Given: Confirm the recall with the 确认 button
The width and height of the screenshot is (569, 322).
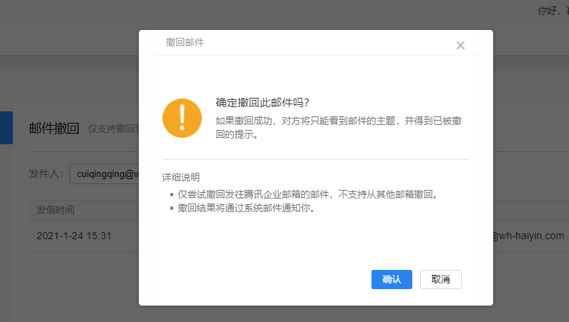Looking at the screenshot, I should [392, 280].
